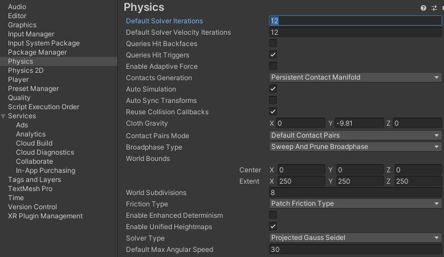Open Player settings category
The image size is (444, 257).
point(18,80)
